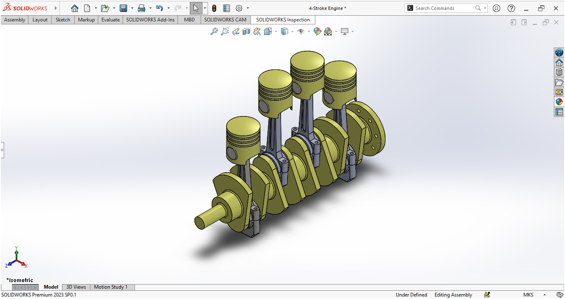Expand the Display Style dropdown arrow
Viewport: 565px width, 299px height.
(x=292, y=32)
